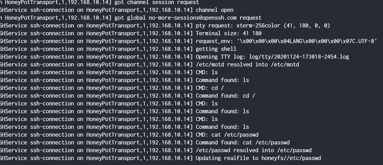383x165 pixels.
Task: Click the "channel open" log message
Action: point(214,10)
